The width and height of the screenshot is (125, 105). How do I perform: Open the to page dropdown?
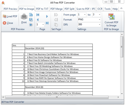point(99,15)
